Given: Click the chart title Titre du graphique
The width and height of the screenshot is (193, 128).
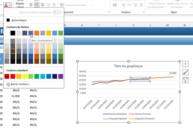Looking at the screenshot, I should (x=128, y=66).
